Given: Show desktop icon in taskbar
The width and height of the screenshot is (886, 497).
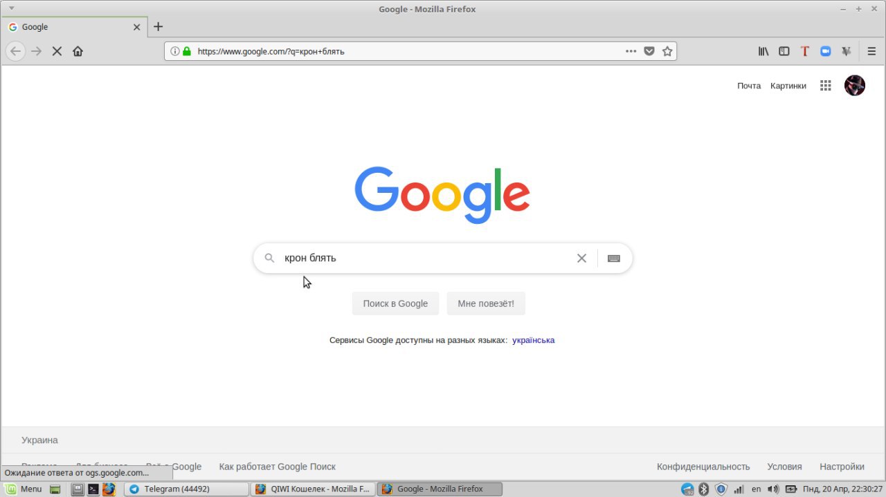Looking at the screenshot, I should tap(55, 489).
